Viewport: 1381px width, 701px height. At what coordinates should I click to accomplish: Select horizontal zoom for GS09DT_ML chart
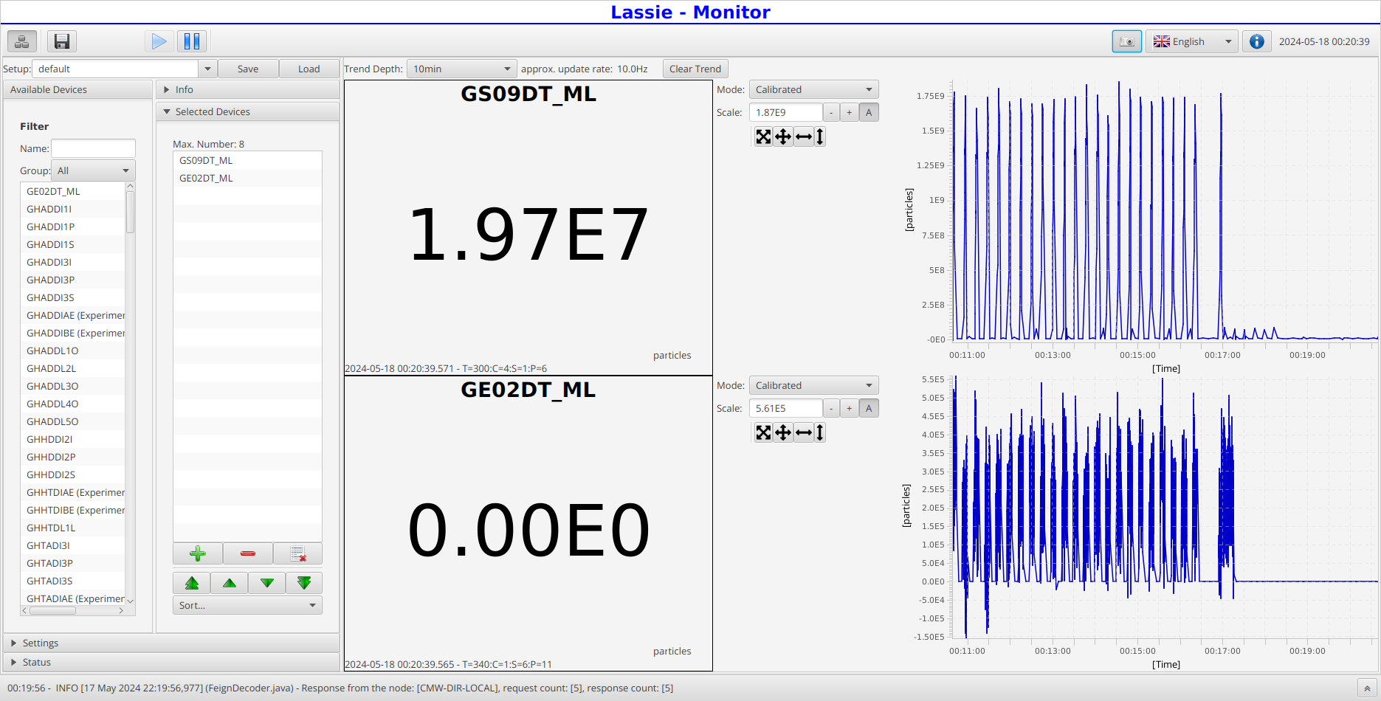[x=804, y=137]
